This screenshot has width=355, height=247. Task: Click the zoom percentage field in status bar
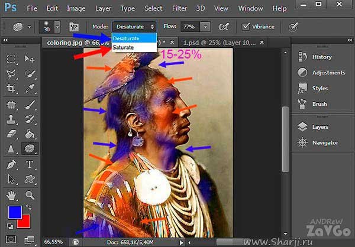tap(54, 242)
